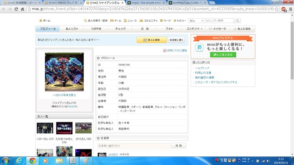Switch to the 友人リスト tab
Viewport: 294px width, 165px height.
(x=72, y=28)
